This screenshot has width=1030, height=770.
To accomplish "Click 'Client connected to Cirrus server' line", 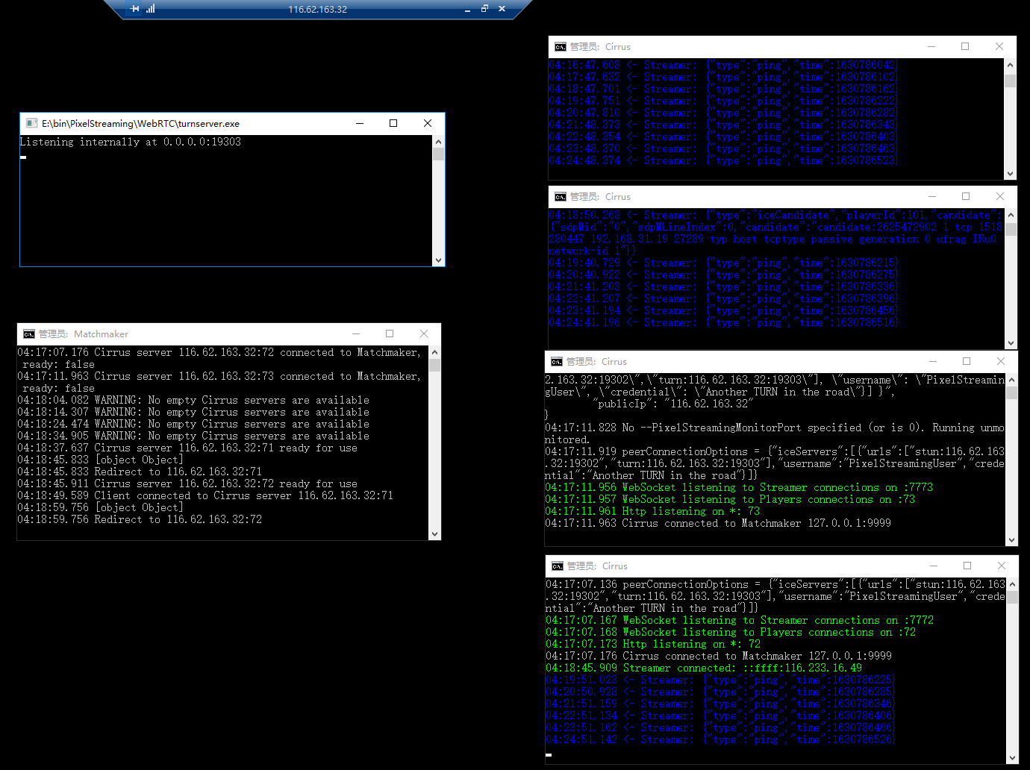I will pyautogui.click(x=205, y=495).
